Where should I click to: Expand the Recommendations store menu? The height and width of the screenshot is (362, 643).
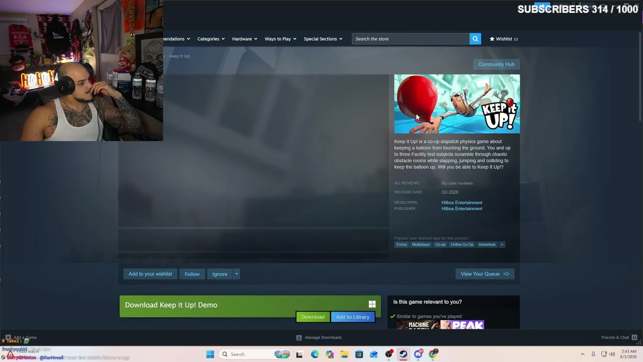[176, 39]
